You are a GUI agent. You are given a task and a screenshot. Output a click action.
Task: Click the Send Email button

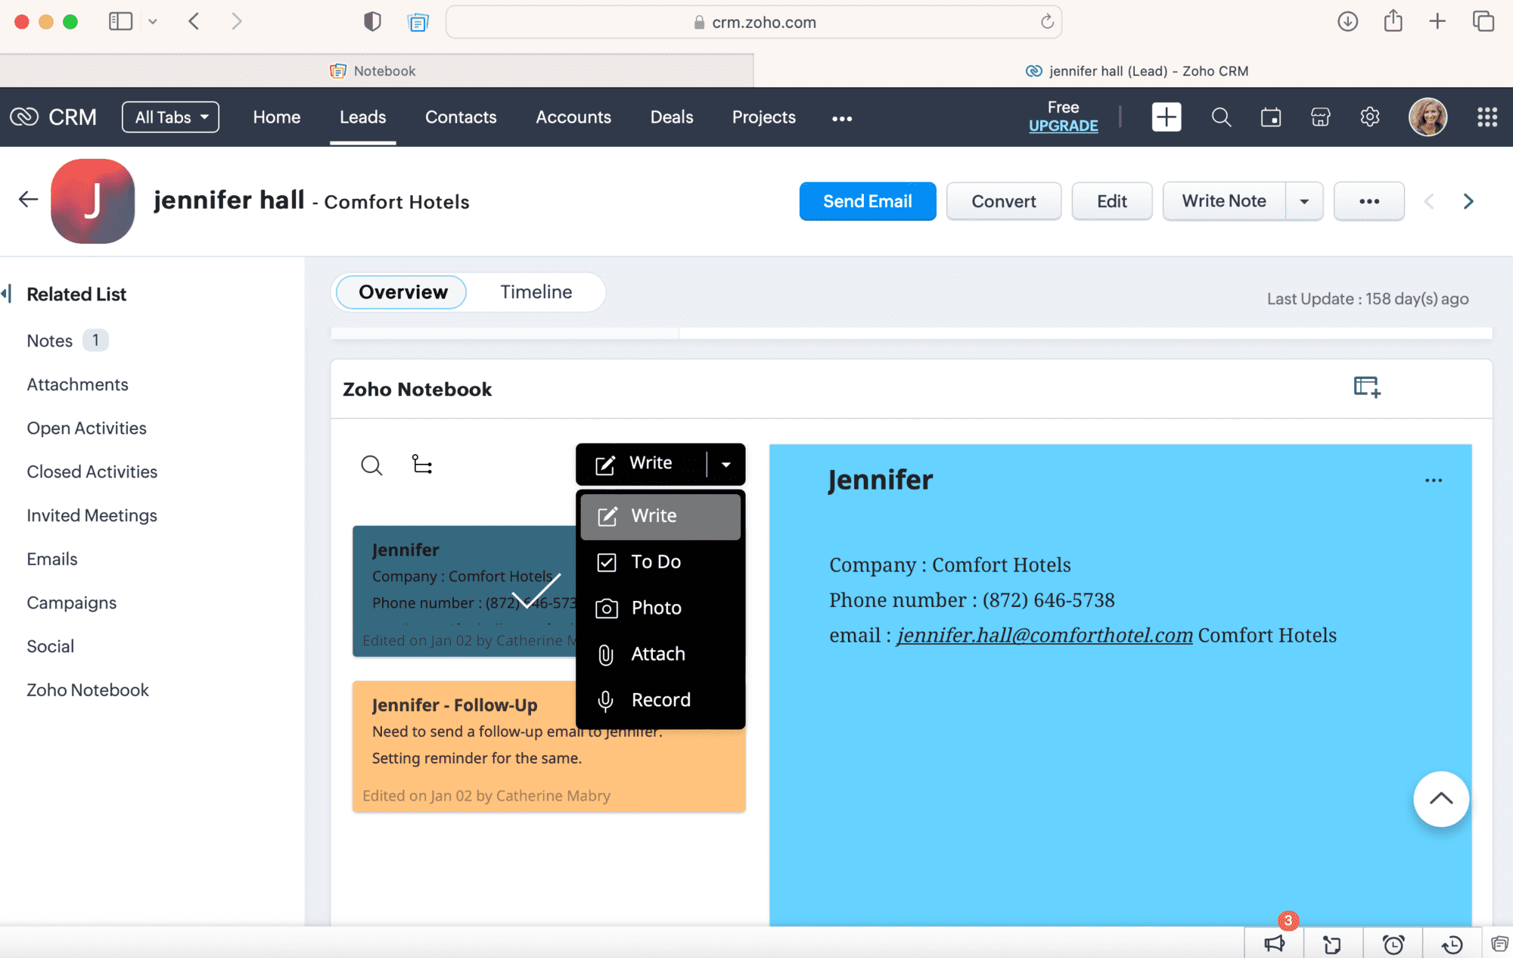click(x=867, y=201)
